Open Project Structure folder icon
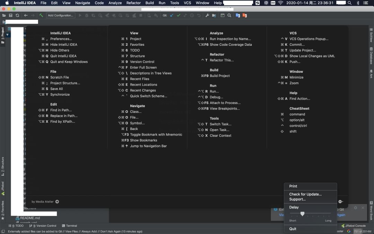 click(214, 15)
